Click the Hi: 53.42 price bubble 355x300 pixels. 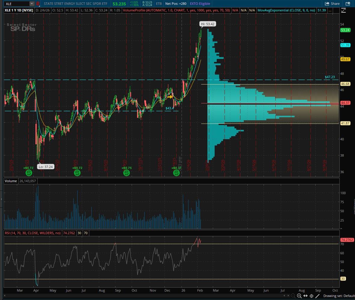208,24
